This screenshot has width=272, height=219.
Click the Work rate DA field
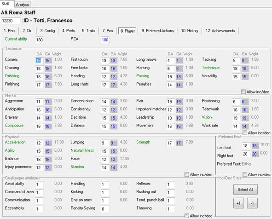click(236, 127)
